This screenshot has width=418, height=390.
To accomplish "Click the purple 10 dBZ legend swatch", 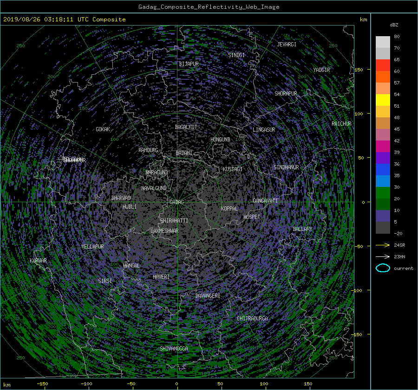I will [x=383, y=216].
